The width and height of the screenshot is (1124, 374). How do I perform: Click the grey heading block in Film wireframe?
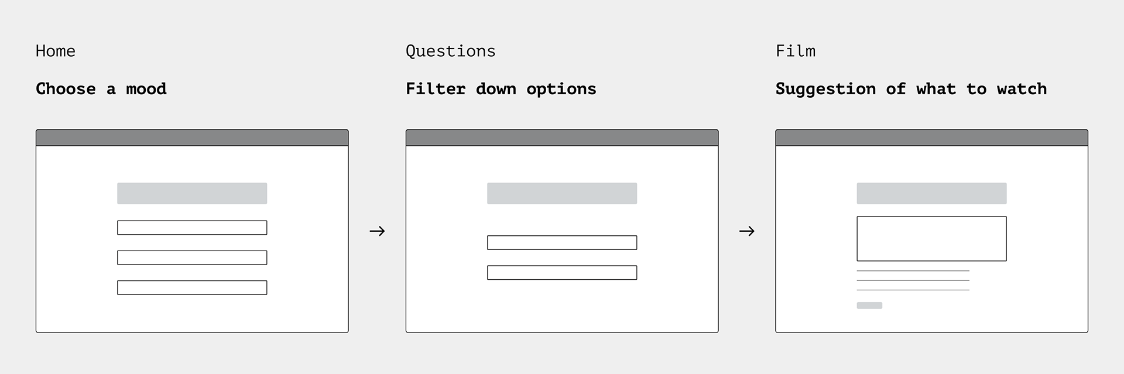[x=932, y=194]
